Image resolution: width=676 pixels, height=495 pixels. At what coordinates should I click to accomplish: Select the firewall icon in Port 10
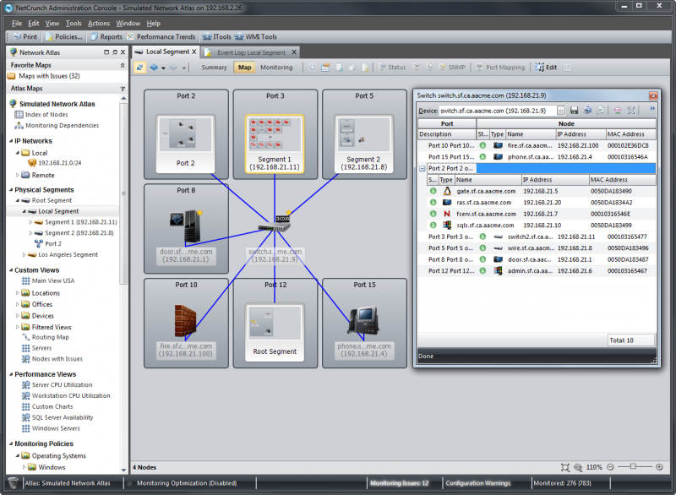185,320
